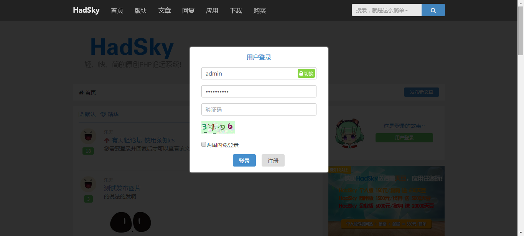This screenshot has width=524, height=236.
Task: Click the green 用户登录 sidebar button
Action: 404,138
